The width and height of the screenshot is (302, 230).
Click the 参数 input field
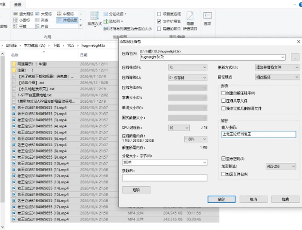point(165,177)
